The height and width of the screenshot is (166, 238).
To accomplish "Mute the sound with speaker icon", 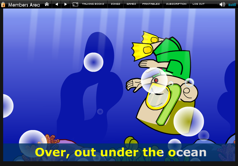I will pyautogui.click(x=222, y=4).
